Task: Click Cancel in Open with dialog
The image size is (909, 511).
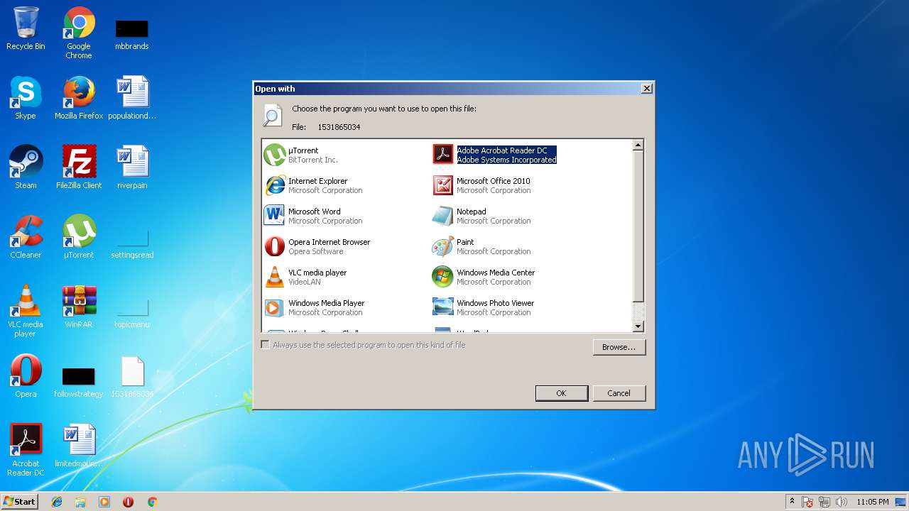Action: pos(619,393)
